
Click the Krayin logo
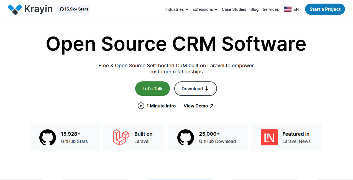[x=30, y=9]
